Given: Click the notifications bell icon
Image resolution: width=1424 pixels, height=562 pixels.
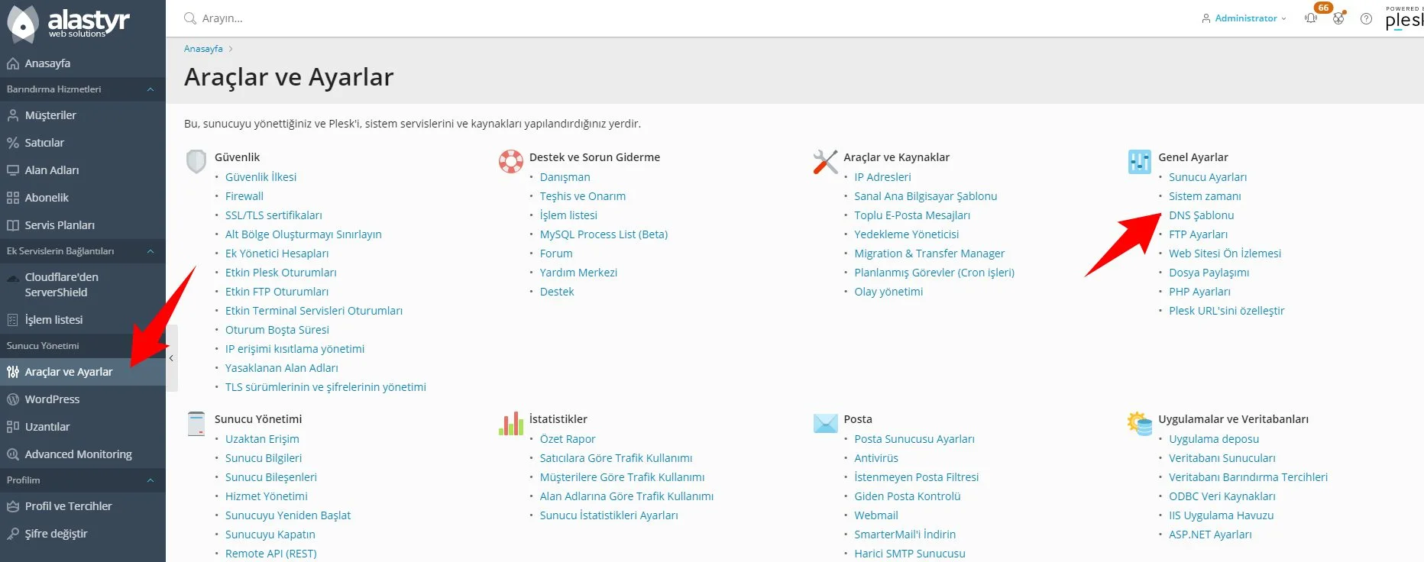Looking at the screenshot, I should pos(1311,18).
